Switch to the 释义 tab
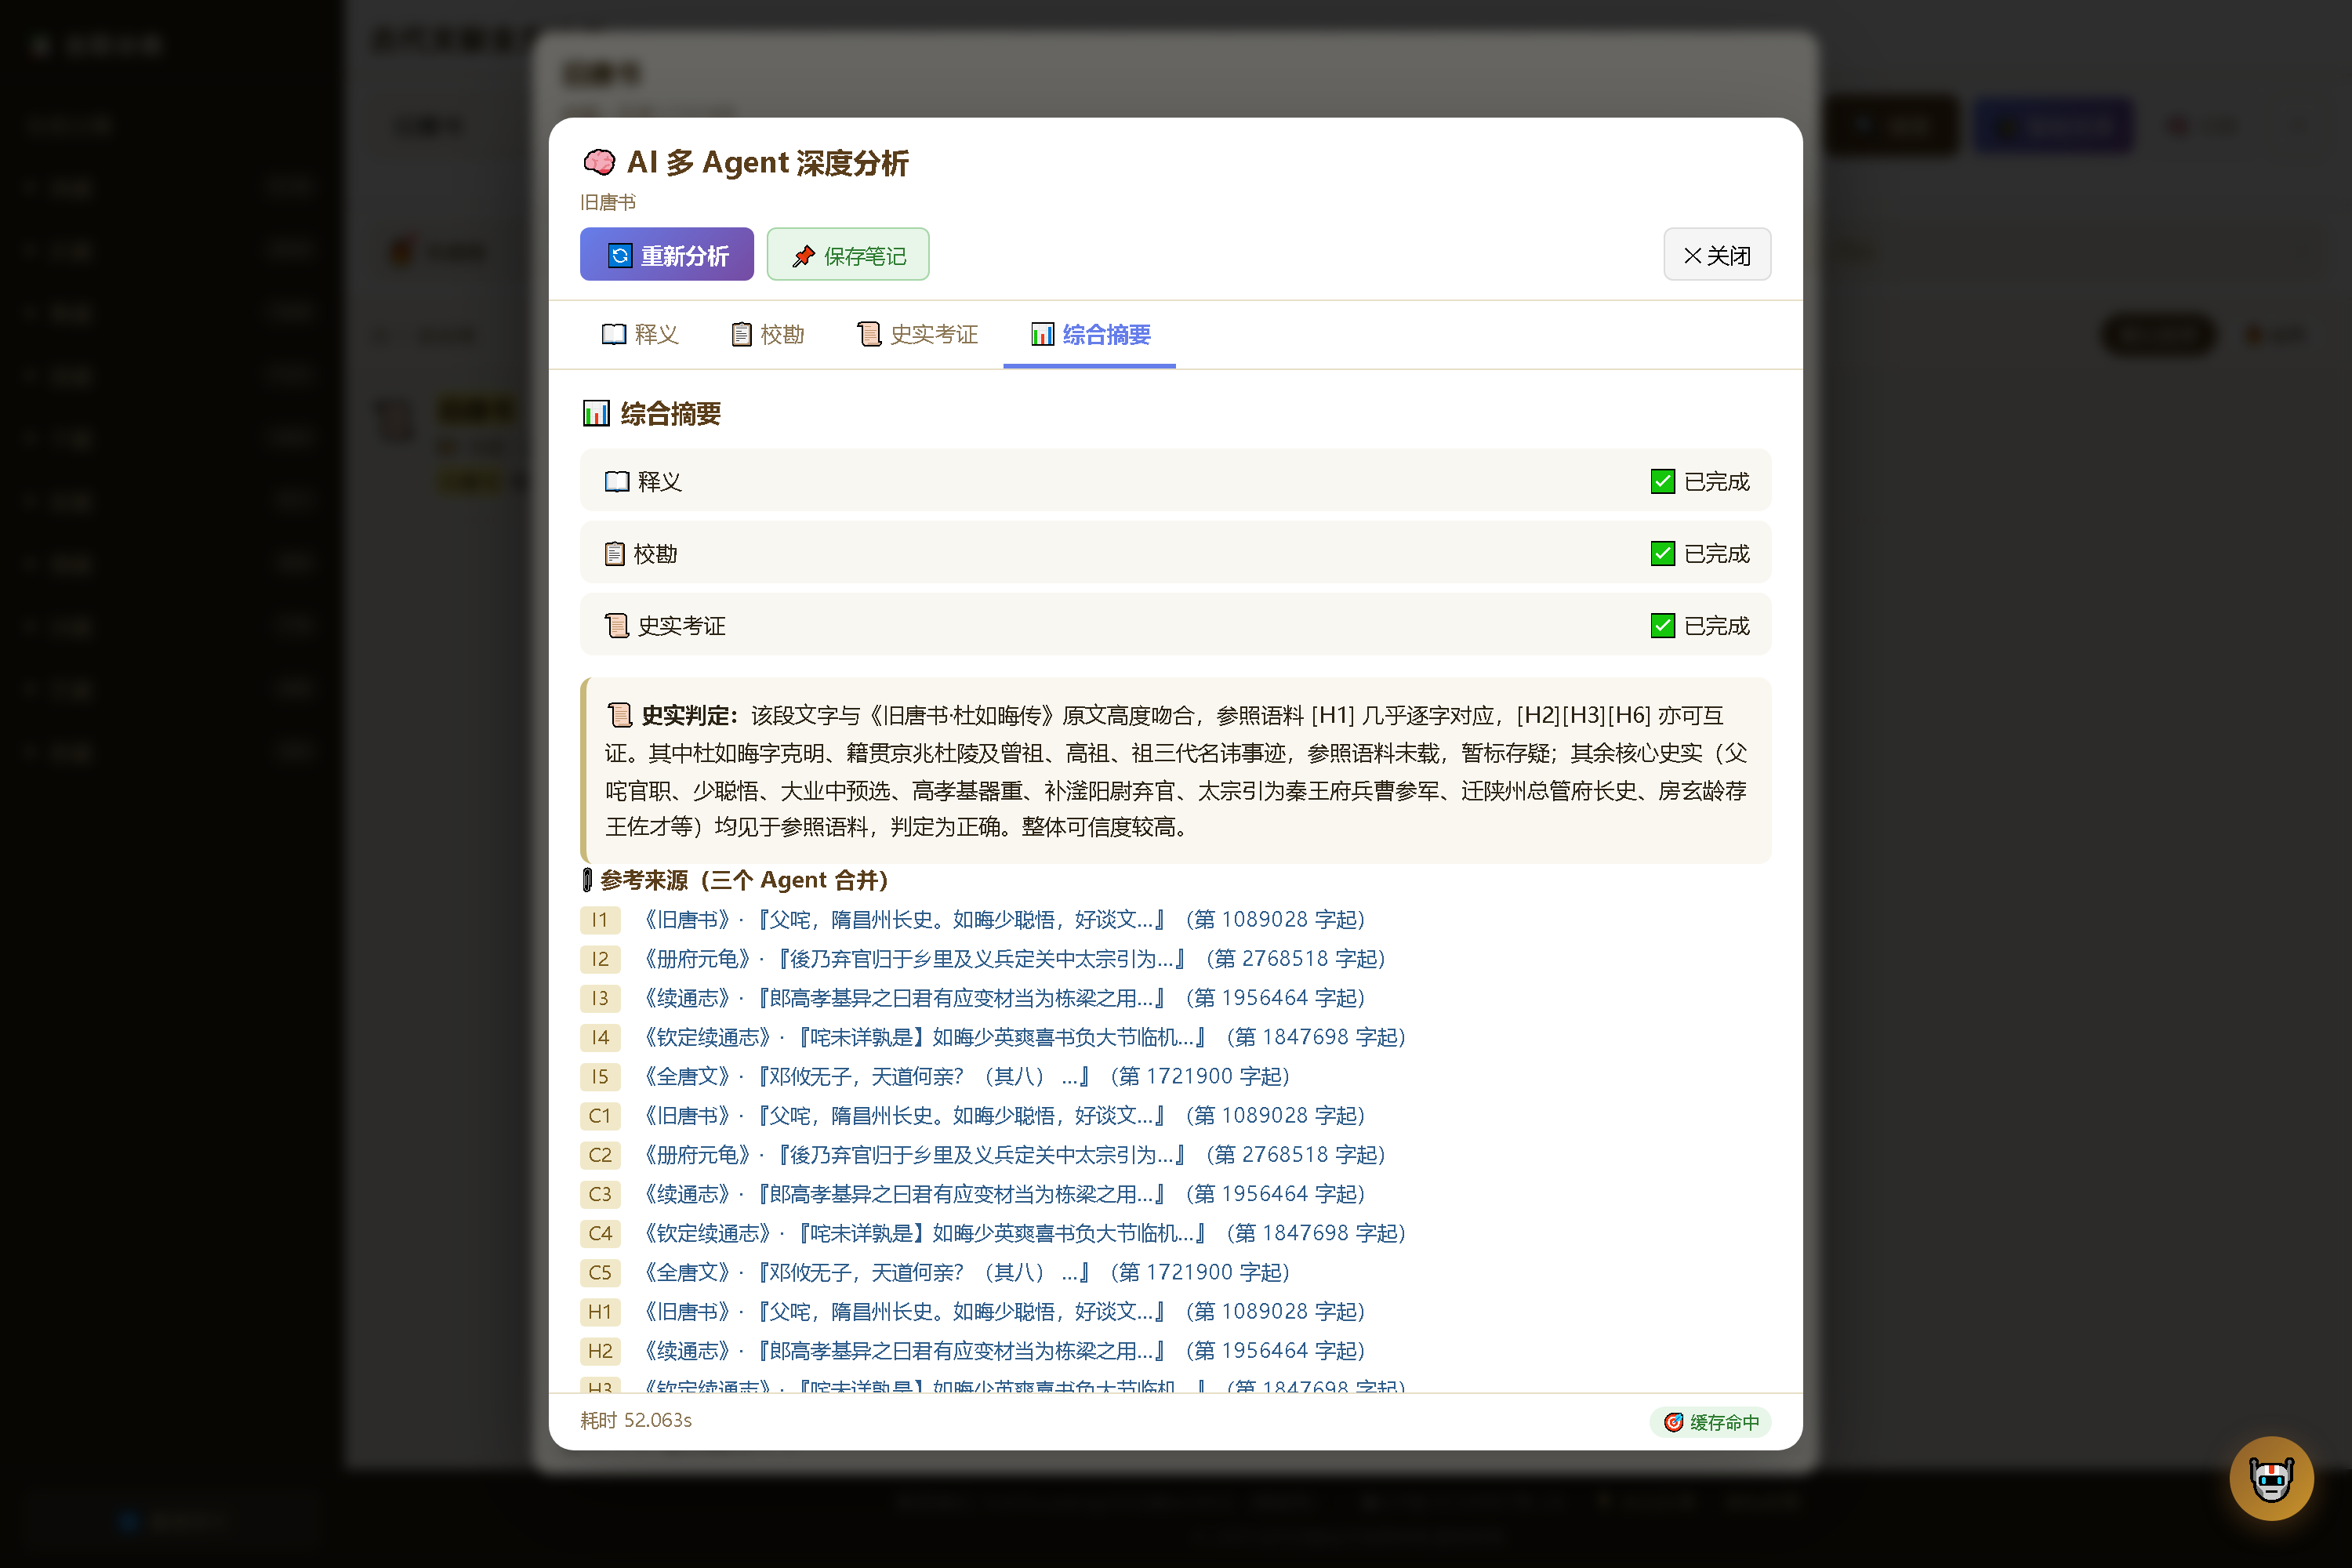The image size is (2352, 1568). click(x=640, y=334)
